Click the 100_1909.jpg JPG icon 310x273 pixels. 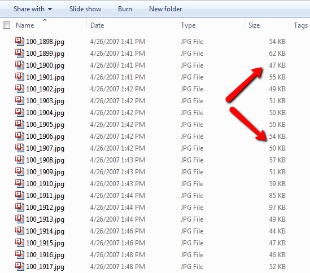[20, 171]
